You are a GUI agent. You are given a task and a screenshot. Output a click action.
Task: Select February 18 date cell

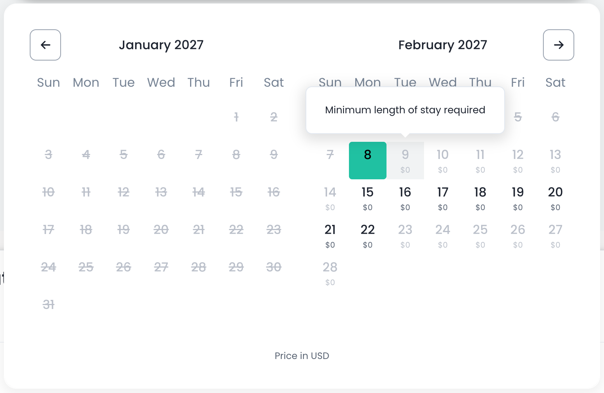pos(480,198)
